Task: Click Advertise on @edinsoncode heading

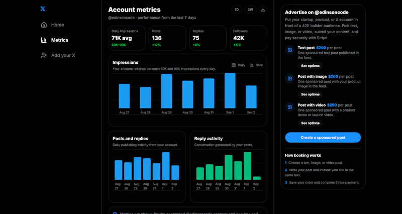Action: click(x=317, y=12)
